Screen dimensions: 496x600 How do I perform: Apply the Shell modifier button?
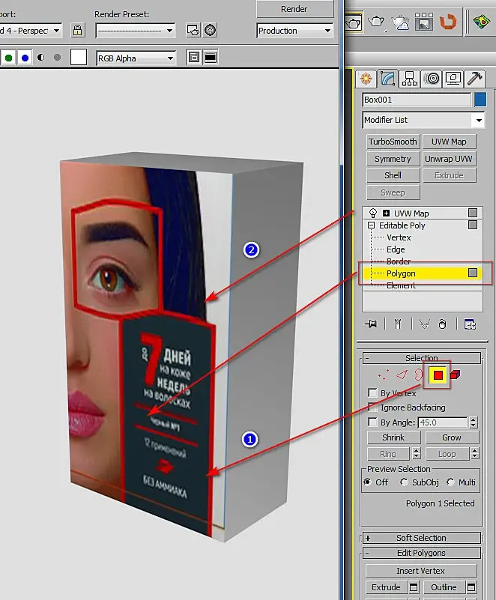(393, 175)
